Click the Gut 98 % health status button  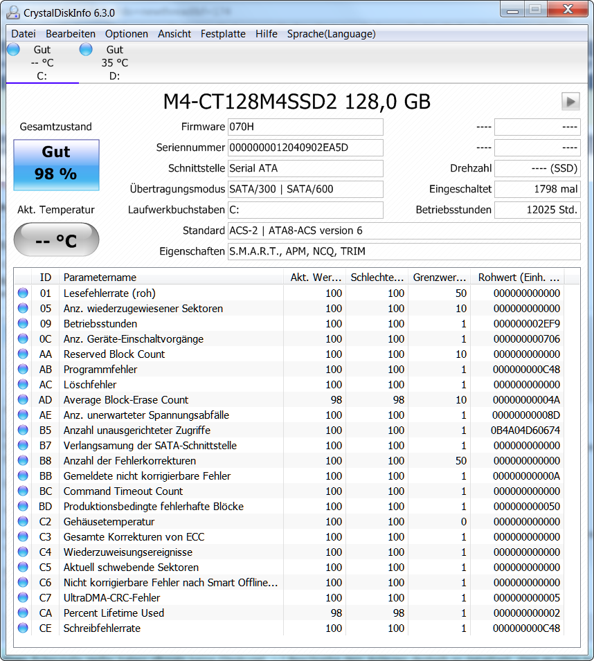pos(56,165)
